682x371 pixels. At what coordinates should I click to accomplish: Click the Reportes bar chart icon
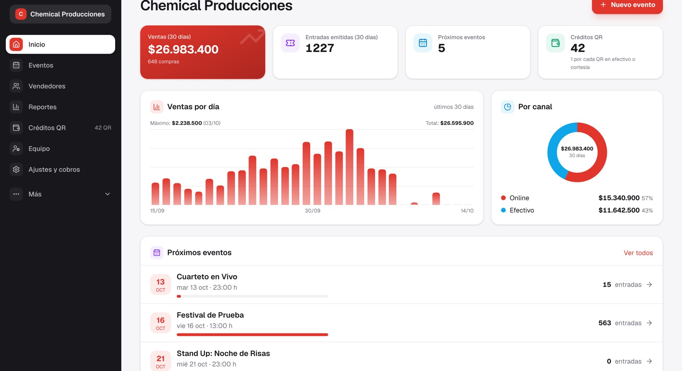click(16, 107)
